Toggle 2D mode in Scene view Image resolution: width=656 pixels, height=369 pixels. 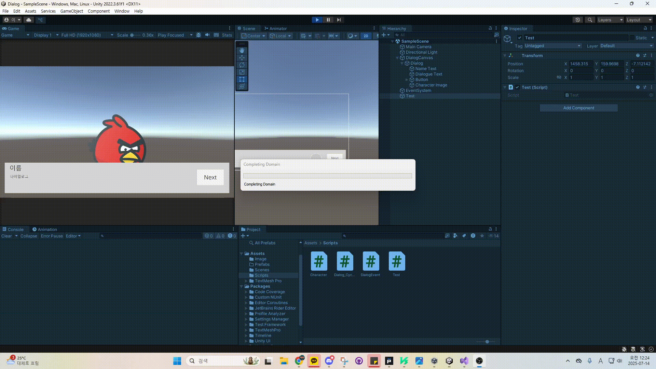coord(366,36)
